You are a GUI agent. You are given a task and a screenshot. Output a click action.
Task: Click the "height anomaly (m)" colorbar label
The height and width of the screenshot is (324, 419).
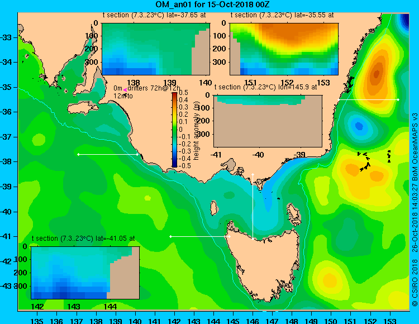pyautogui.click(x=197, y=131)
